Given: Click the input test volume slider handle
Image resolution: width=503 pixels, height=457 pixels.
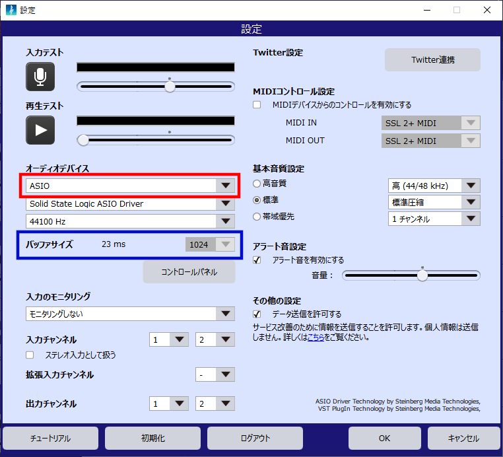Looking at the screenshot, I should [170, 87].
